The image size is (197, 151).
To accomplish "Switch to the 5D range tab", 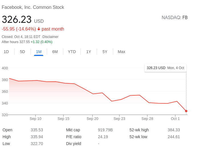I will coord(23,52).
